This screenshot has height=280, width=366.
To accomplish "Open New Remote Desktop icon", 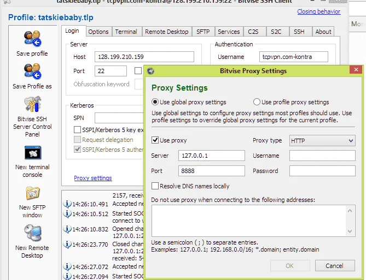I will pos(33,233).
